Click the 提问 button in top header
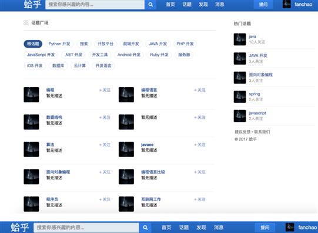The image size is (318, 233). pos(263,5)
